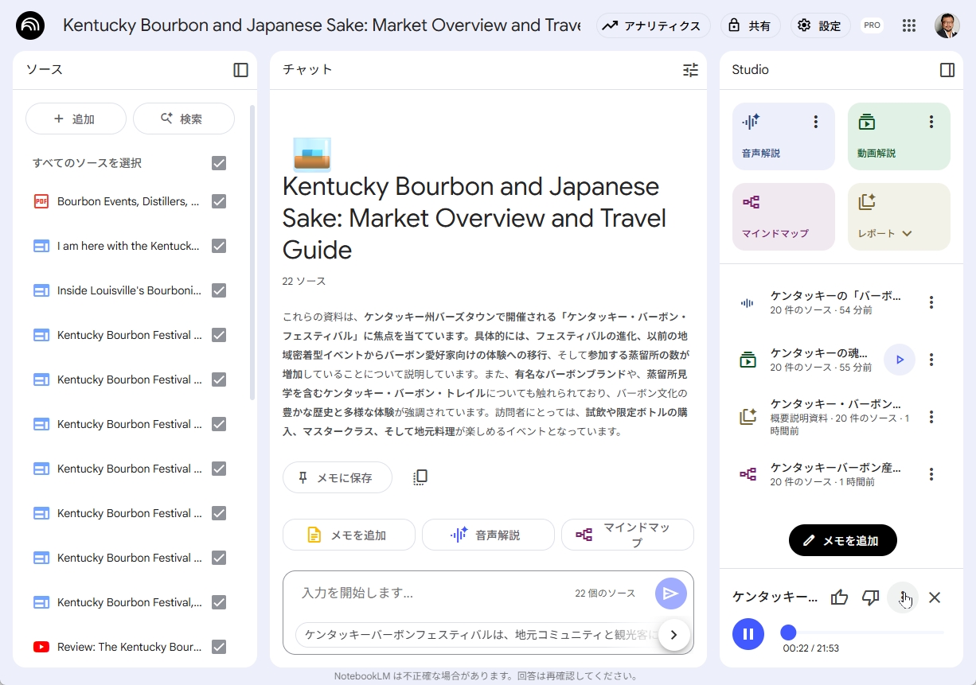Click the chat メモを追加 button
The width and height of the screenshot is (976, 685).
349,535
